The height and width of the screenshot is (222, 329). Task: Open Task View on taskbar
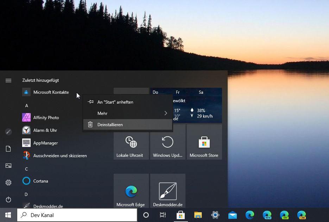coord(163,215)
